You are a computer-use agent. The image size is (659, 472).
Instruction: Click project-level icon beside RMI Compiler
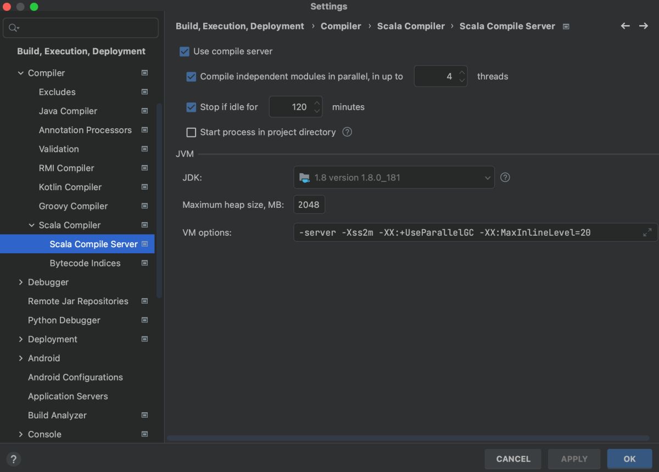[144, 168]
